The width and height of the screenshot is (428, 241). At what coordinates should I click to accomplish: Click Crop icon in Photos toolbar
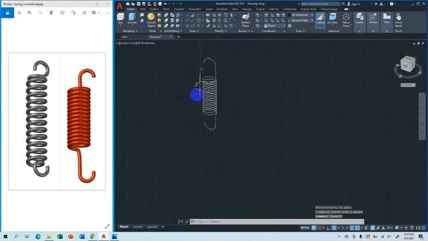(84, 13)
